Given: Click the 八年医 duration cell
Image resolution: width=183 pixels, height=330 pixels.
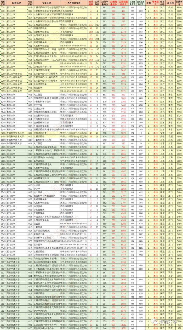Looking at the screenshot, I should pos(149,18).
